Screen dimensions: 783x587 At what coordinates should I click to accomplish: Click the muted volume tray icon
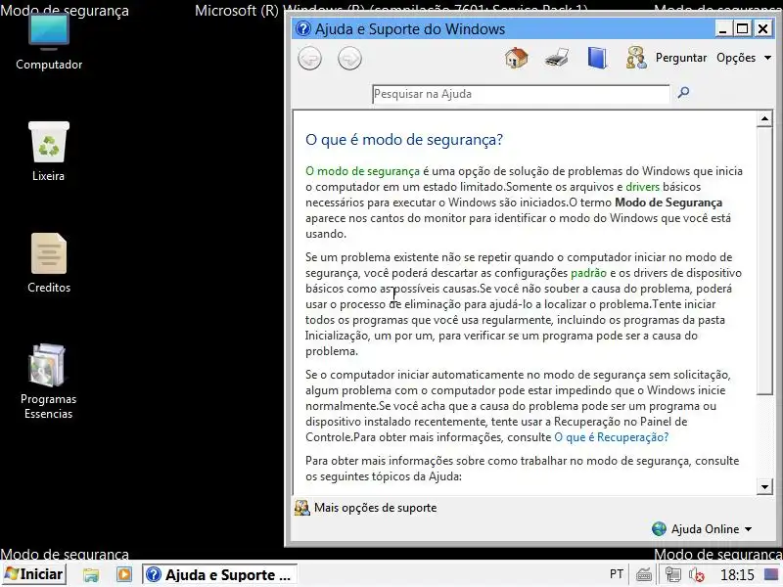[x=696, y=575]
